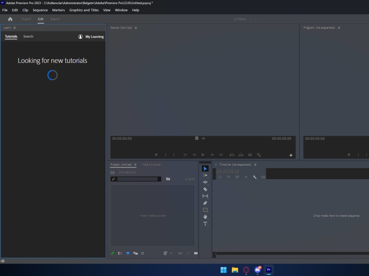369x276 pixels.
Task: Open the Markers menu
Action: 58,10
